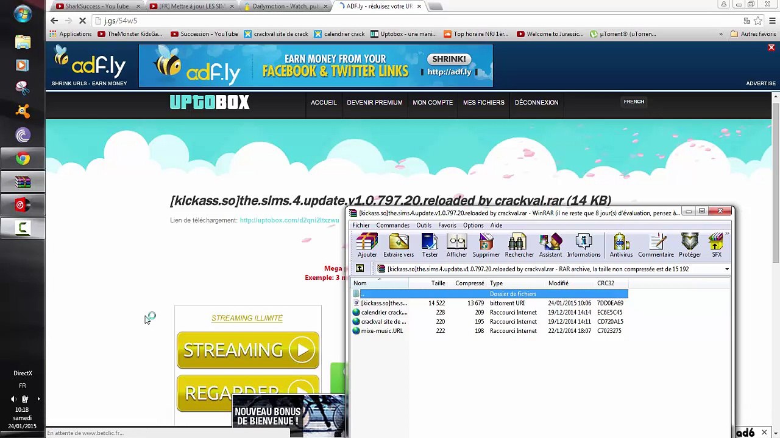
Task: Bookmark this page with star icon
Action: click(x=757, y=21)
